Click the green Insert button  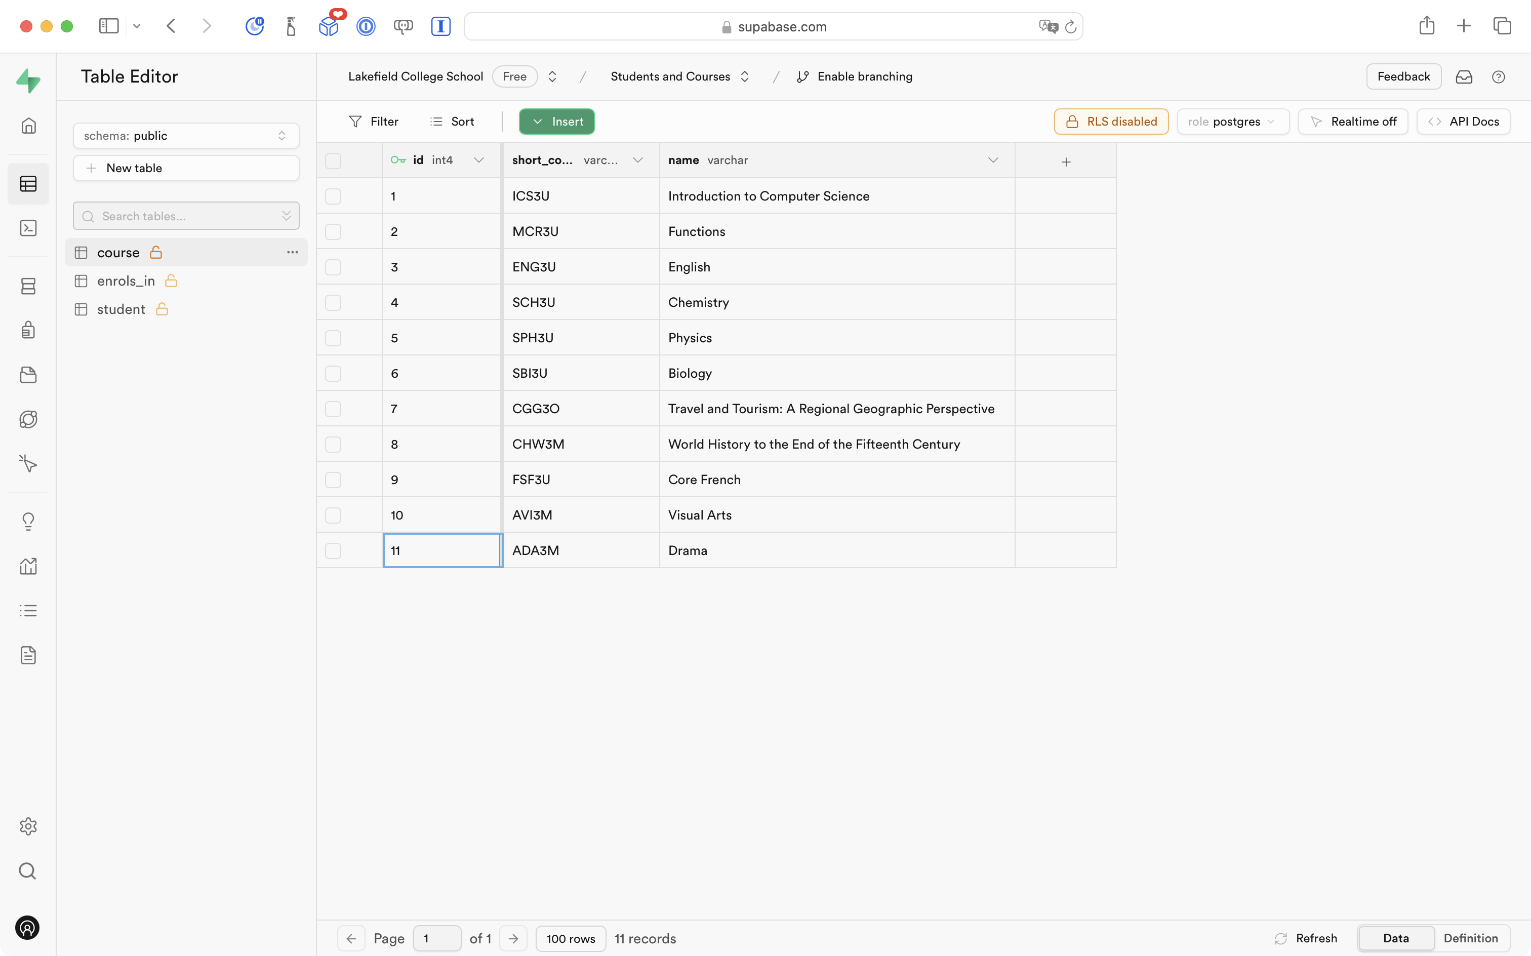coord(557,122)
